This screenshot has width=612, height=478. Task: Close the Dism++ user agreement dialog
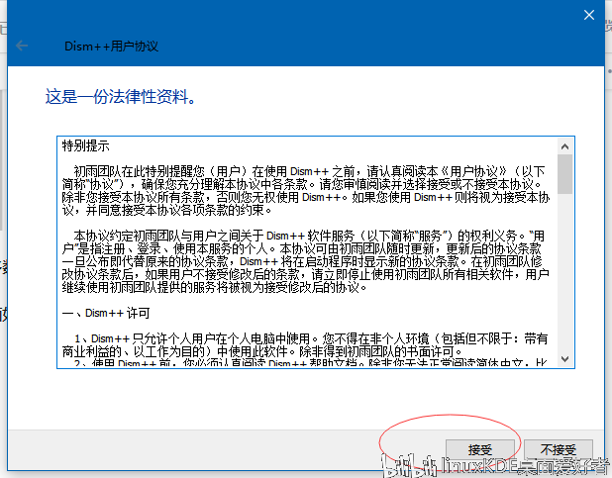(589, 15)
